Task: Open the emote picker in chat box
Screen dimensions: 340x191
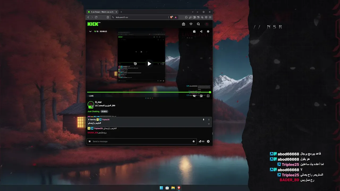Action: pos(194,141)
